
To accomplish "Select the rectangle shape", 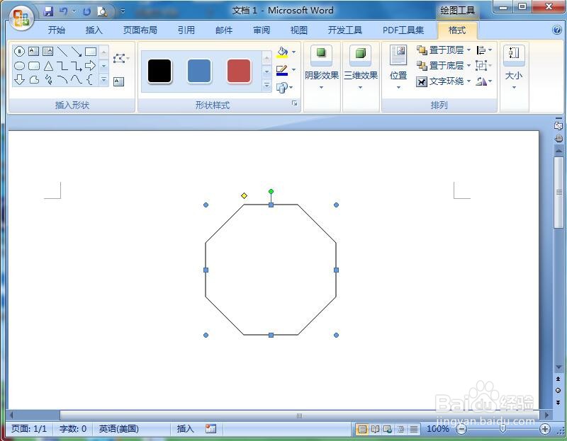I will click(x=91, y=51).
